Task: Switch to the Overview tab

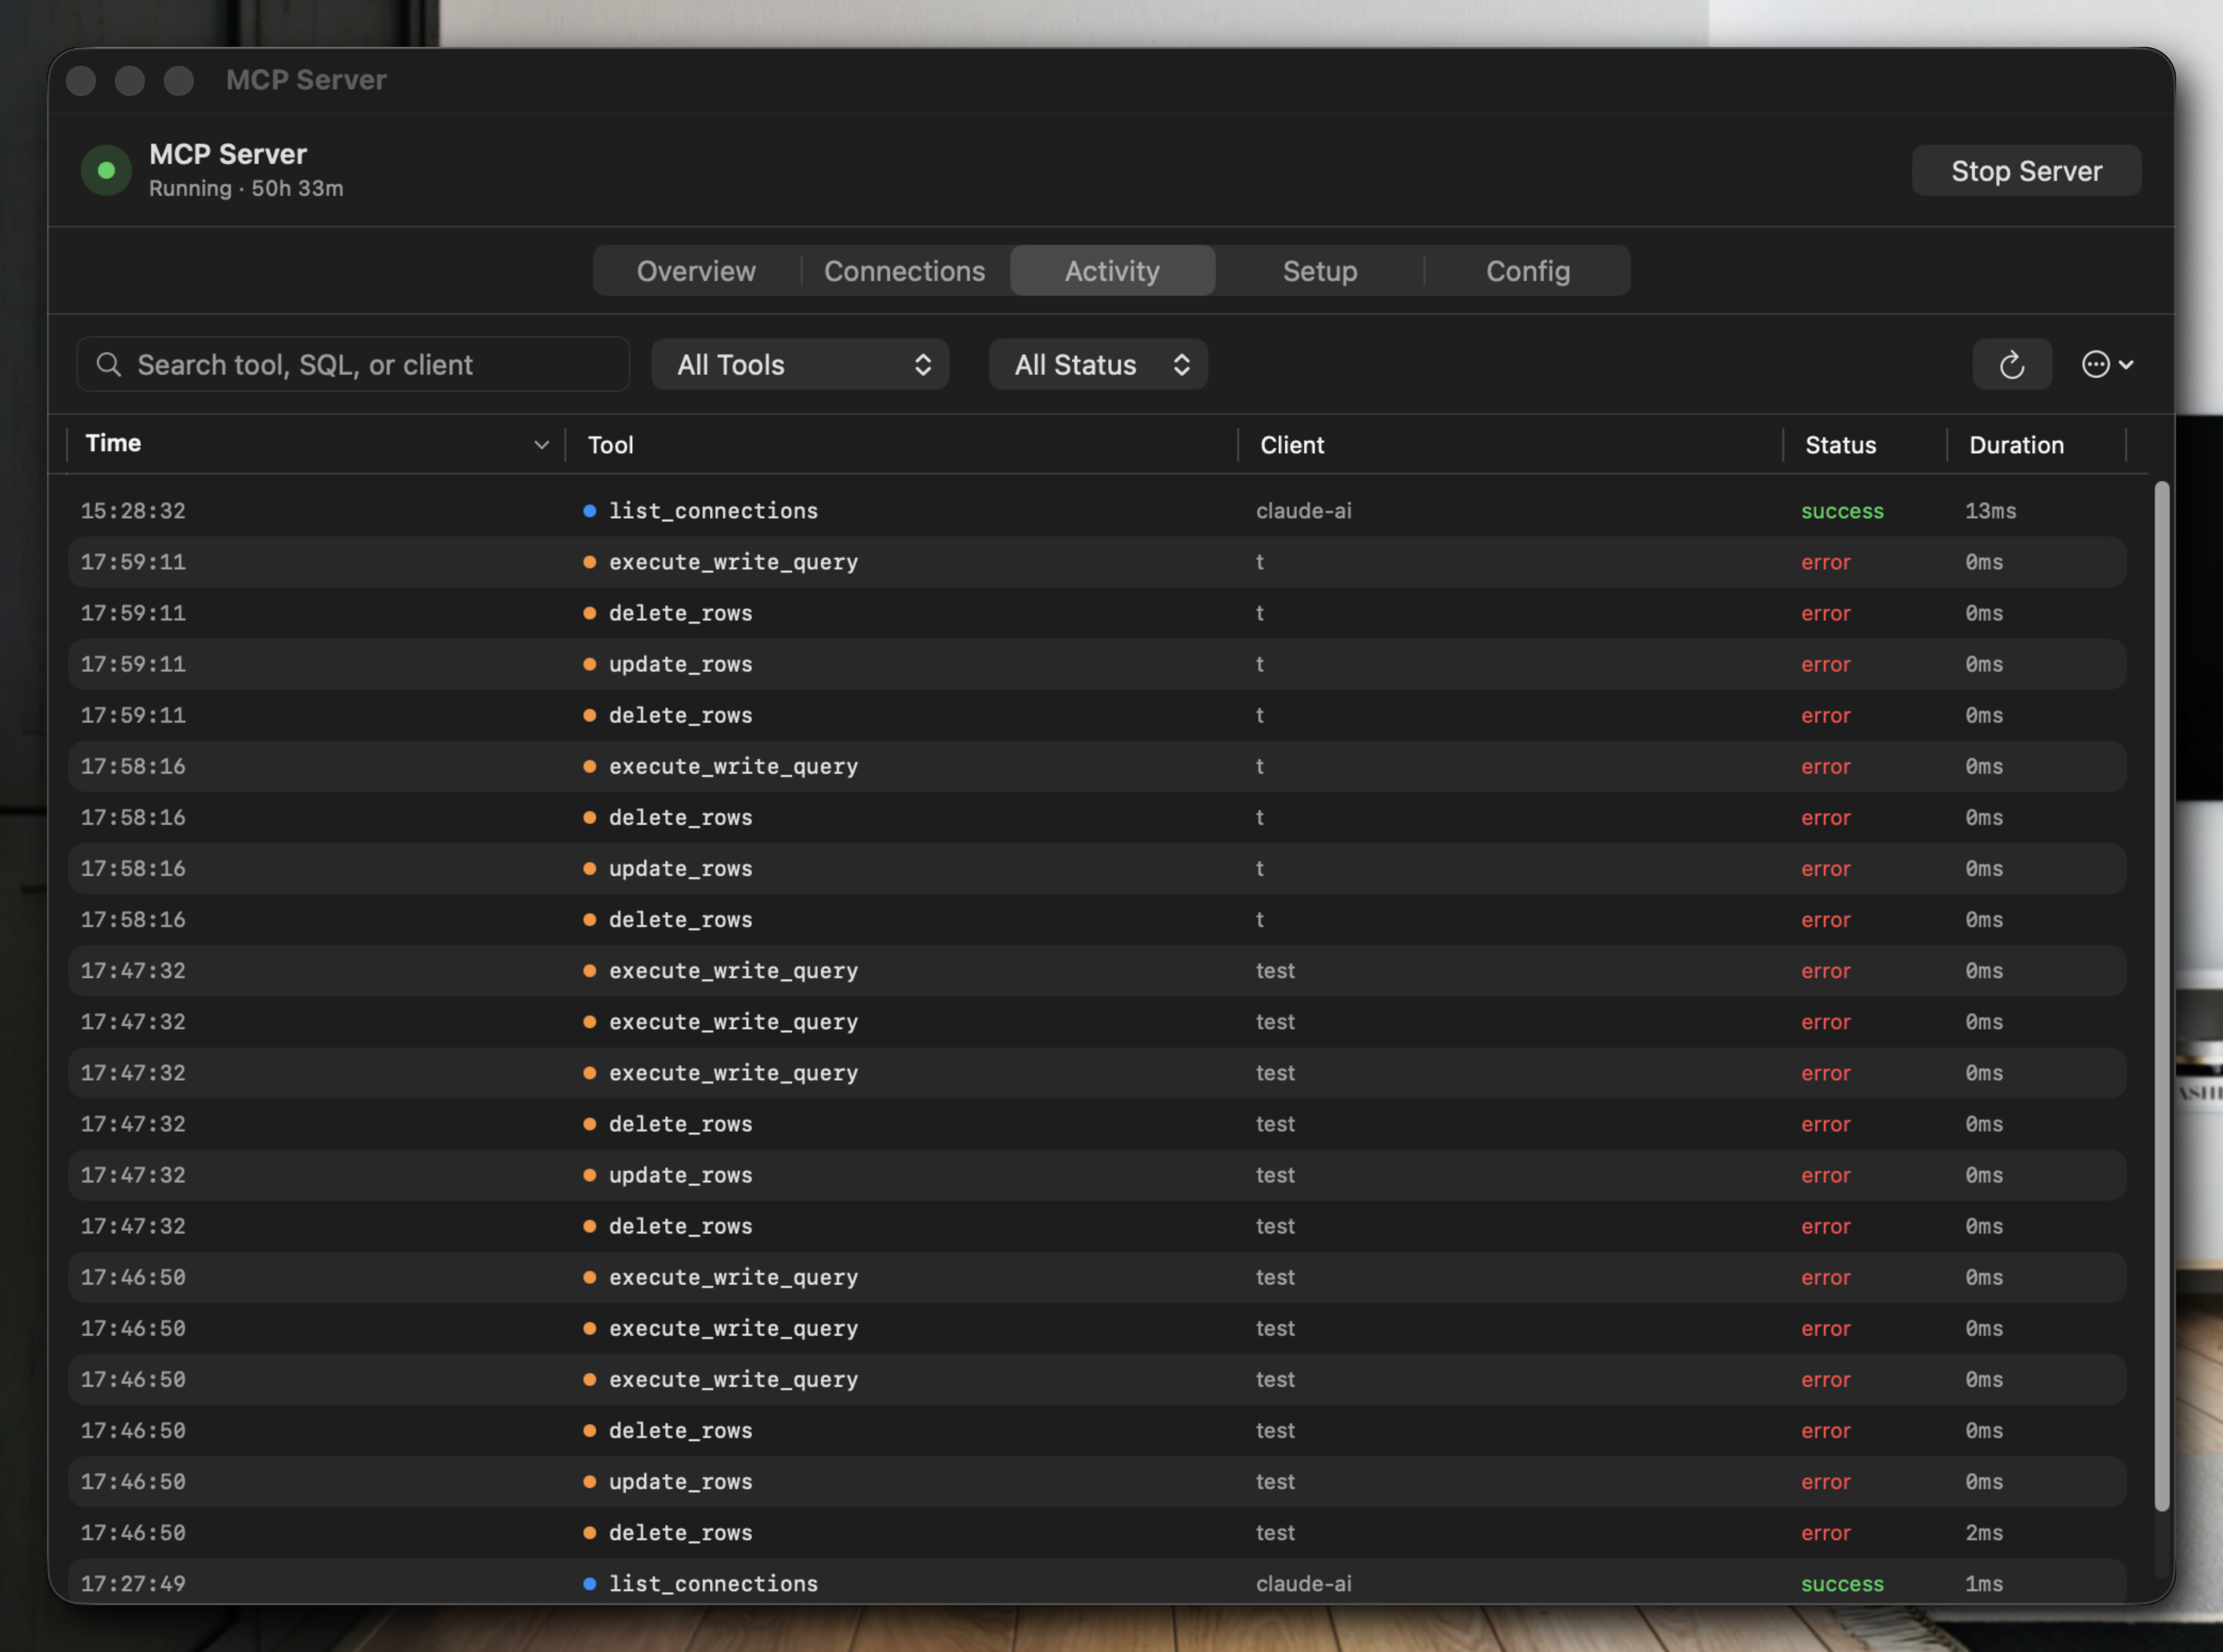Action: click(696, 270)
